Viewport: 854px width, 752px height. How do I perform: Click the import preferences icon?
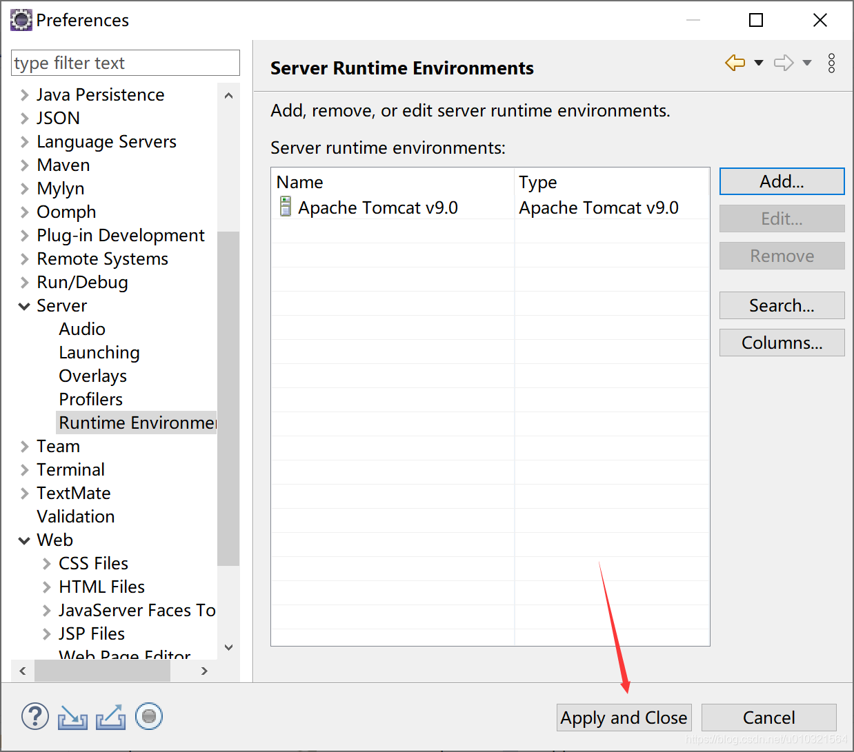72,717
